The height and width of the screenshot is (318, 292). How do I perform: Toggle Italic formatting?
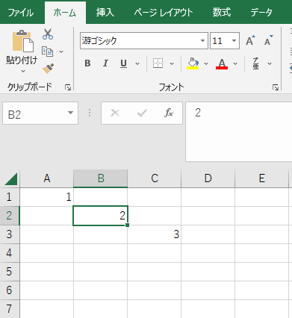[x=105, y=63]
